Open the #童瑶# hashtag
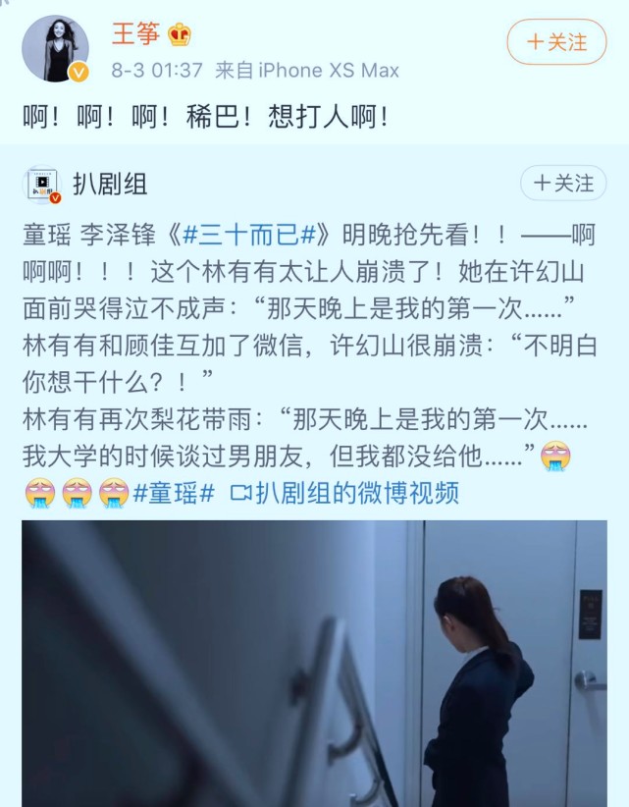The height and width of the screenshot is (807, 629). (x=174, y=493)
